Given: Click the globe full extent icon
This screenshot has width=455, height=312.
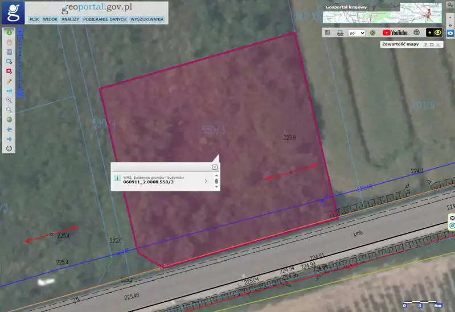Looking at the screenshot, I should pyautogui.click(x=9, y=120).
